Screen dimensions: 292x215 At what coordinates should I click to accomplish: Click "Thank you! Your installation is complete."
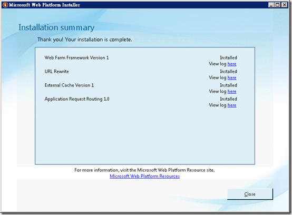(85, 40)
